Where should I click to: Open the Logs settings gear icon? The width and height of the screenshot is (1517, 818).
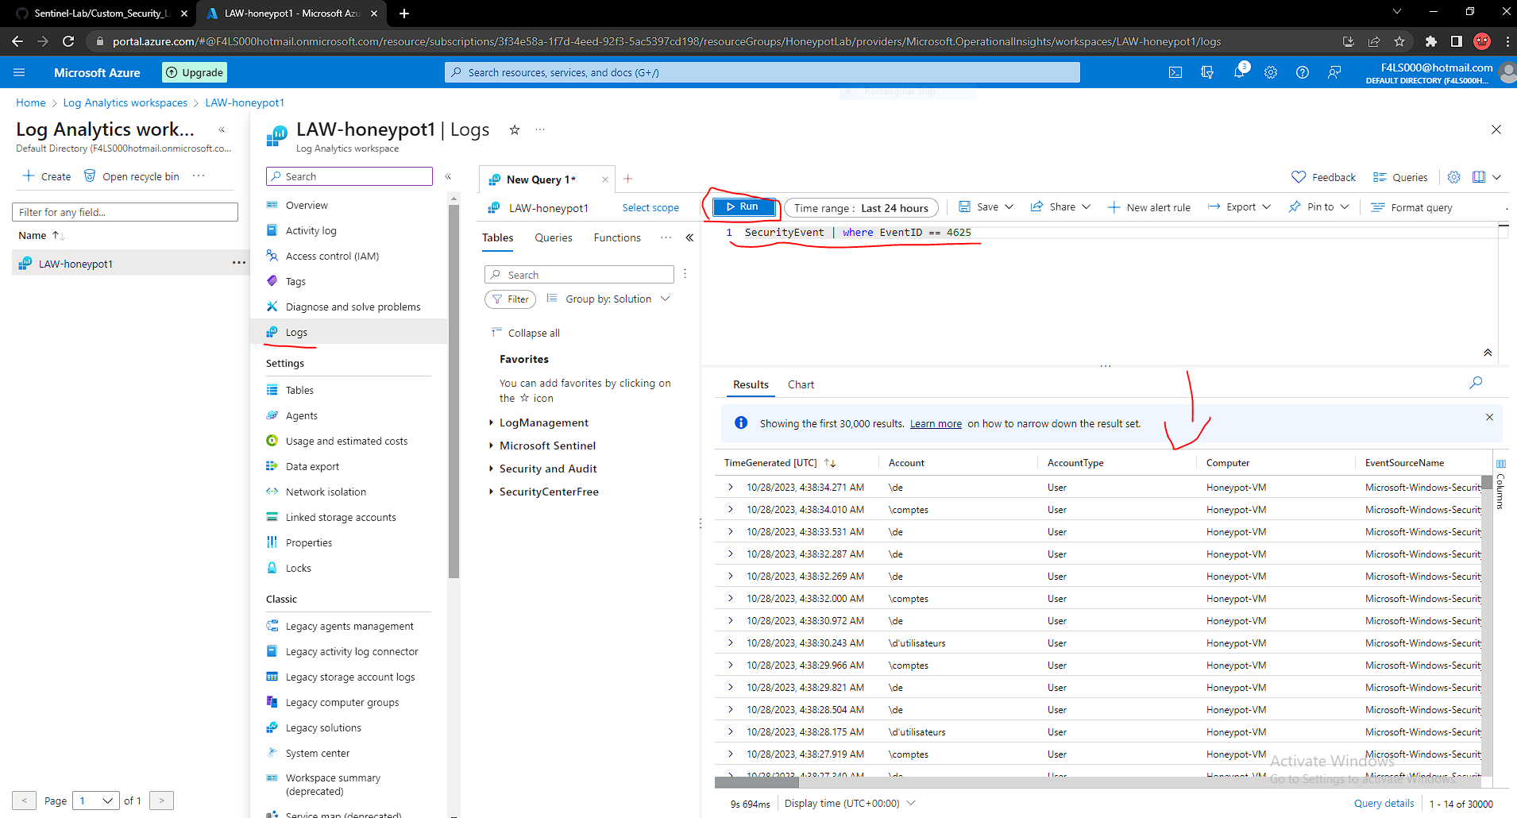coord(1453,177)
